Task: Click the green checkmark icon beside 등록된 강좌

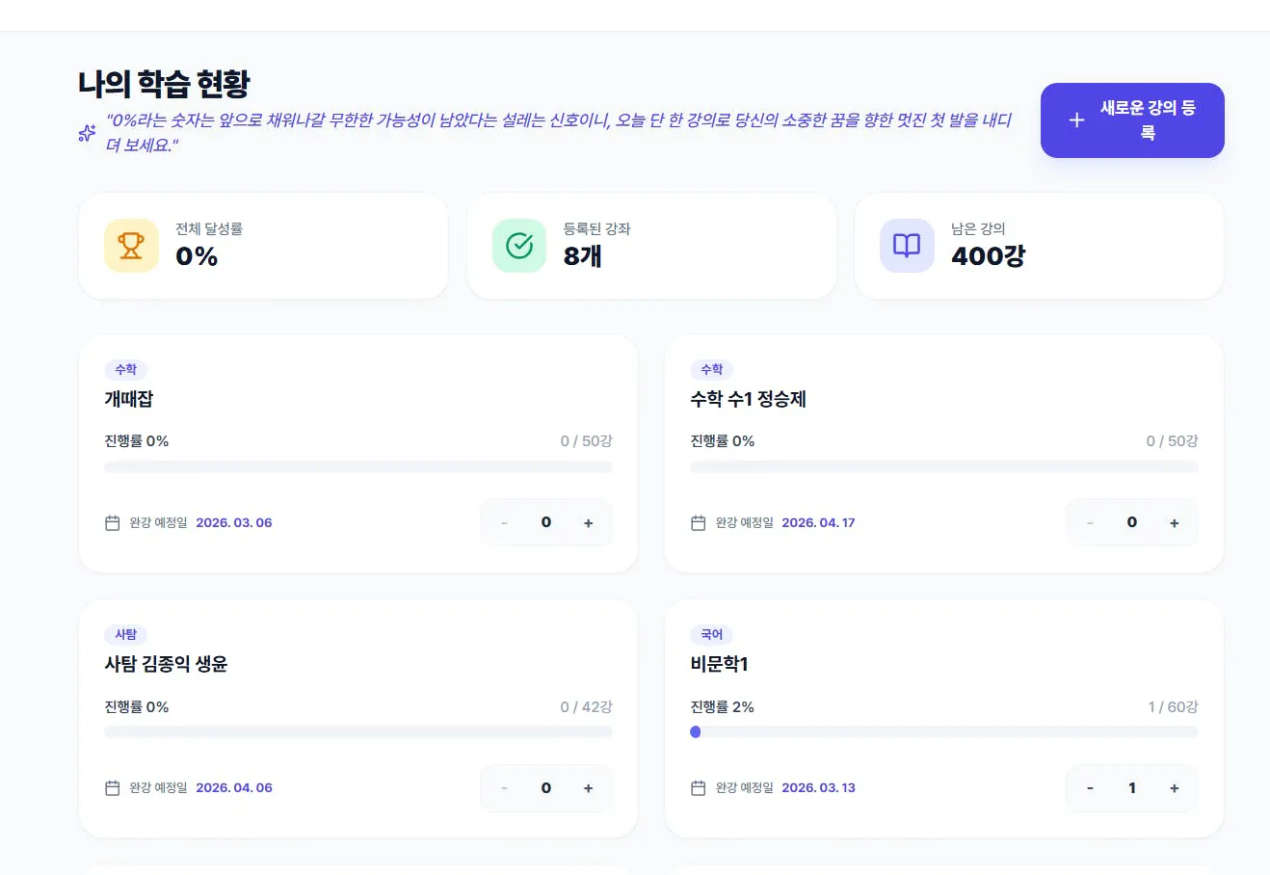Action: 519,246
